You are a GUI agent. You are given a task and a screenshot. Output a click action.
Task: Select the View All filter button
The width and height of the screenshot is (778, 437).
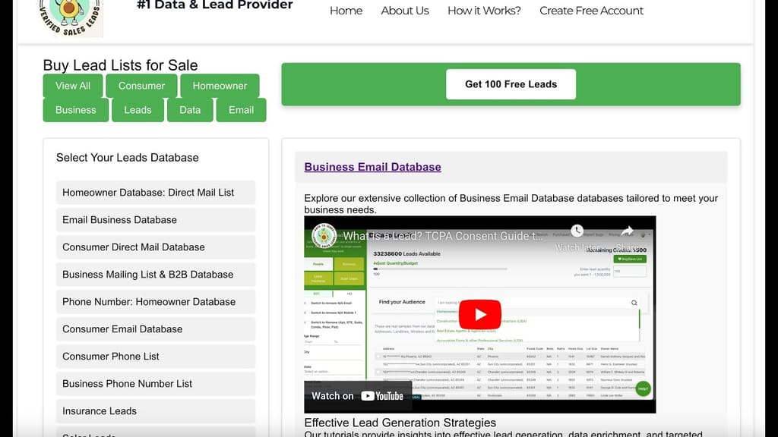[x=73, y=86]
